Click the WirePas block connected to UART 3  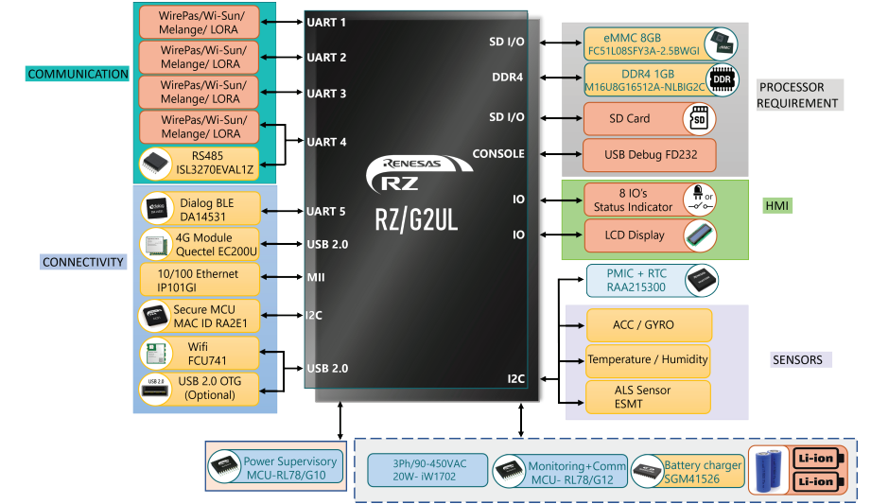[199, 93]
